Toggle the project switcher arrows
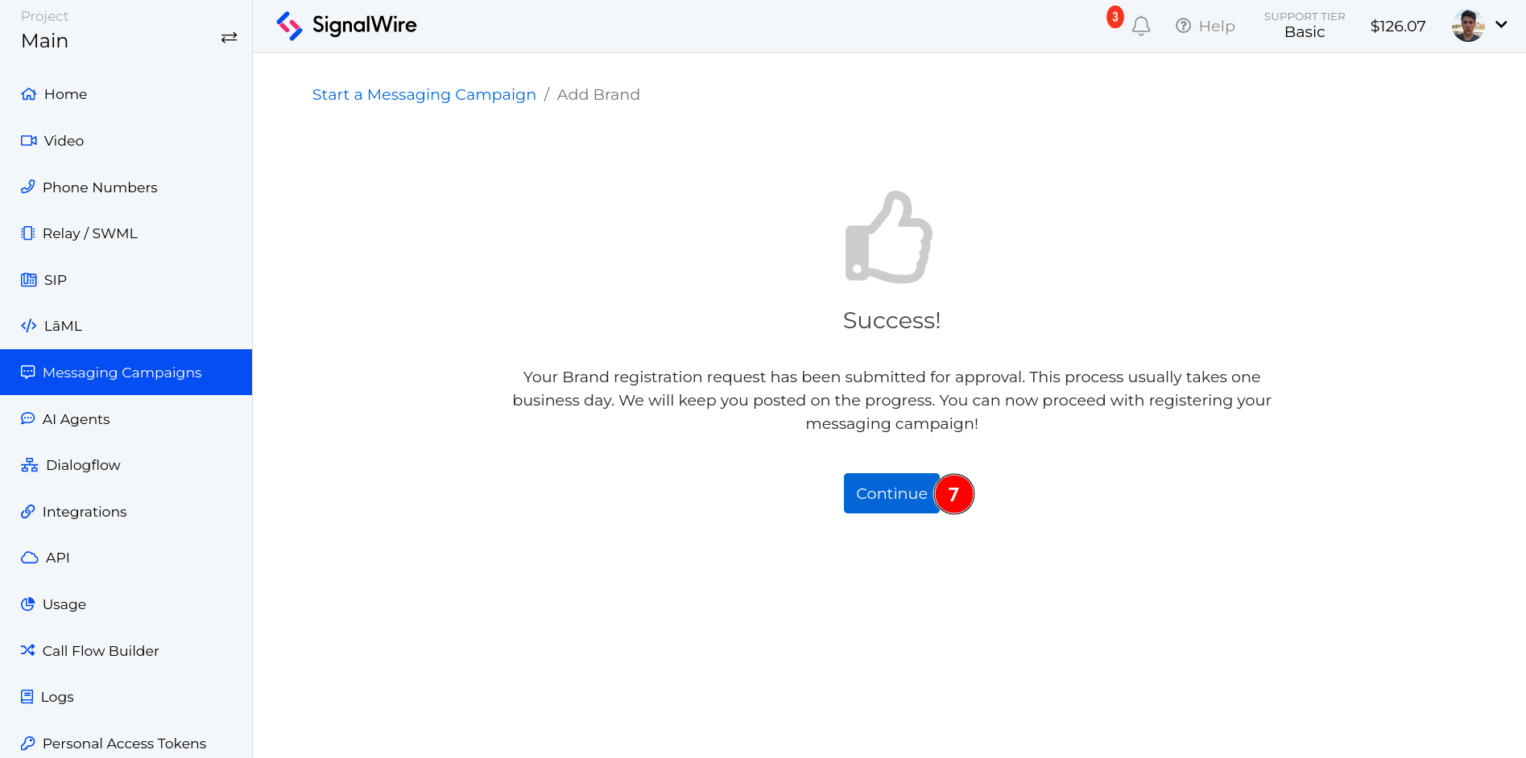The image size is (1526, 758). pos(229,37)
